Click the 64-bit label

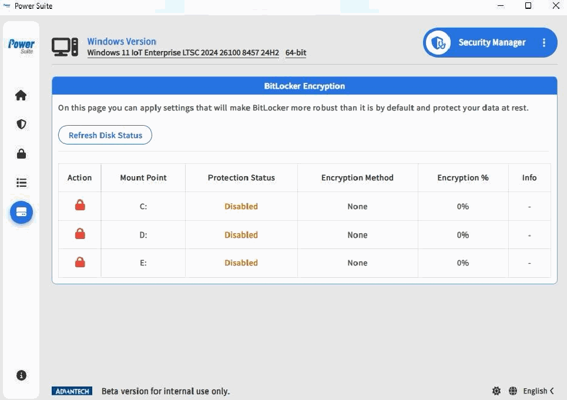tap(296, 53)
